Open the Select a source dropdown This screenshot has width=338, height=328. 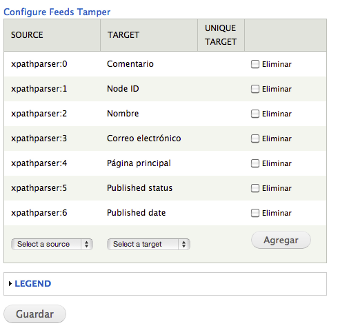(52, 244)
